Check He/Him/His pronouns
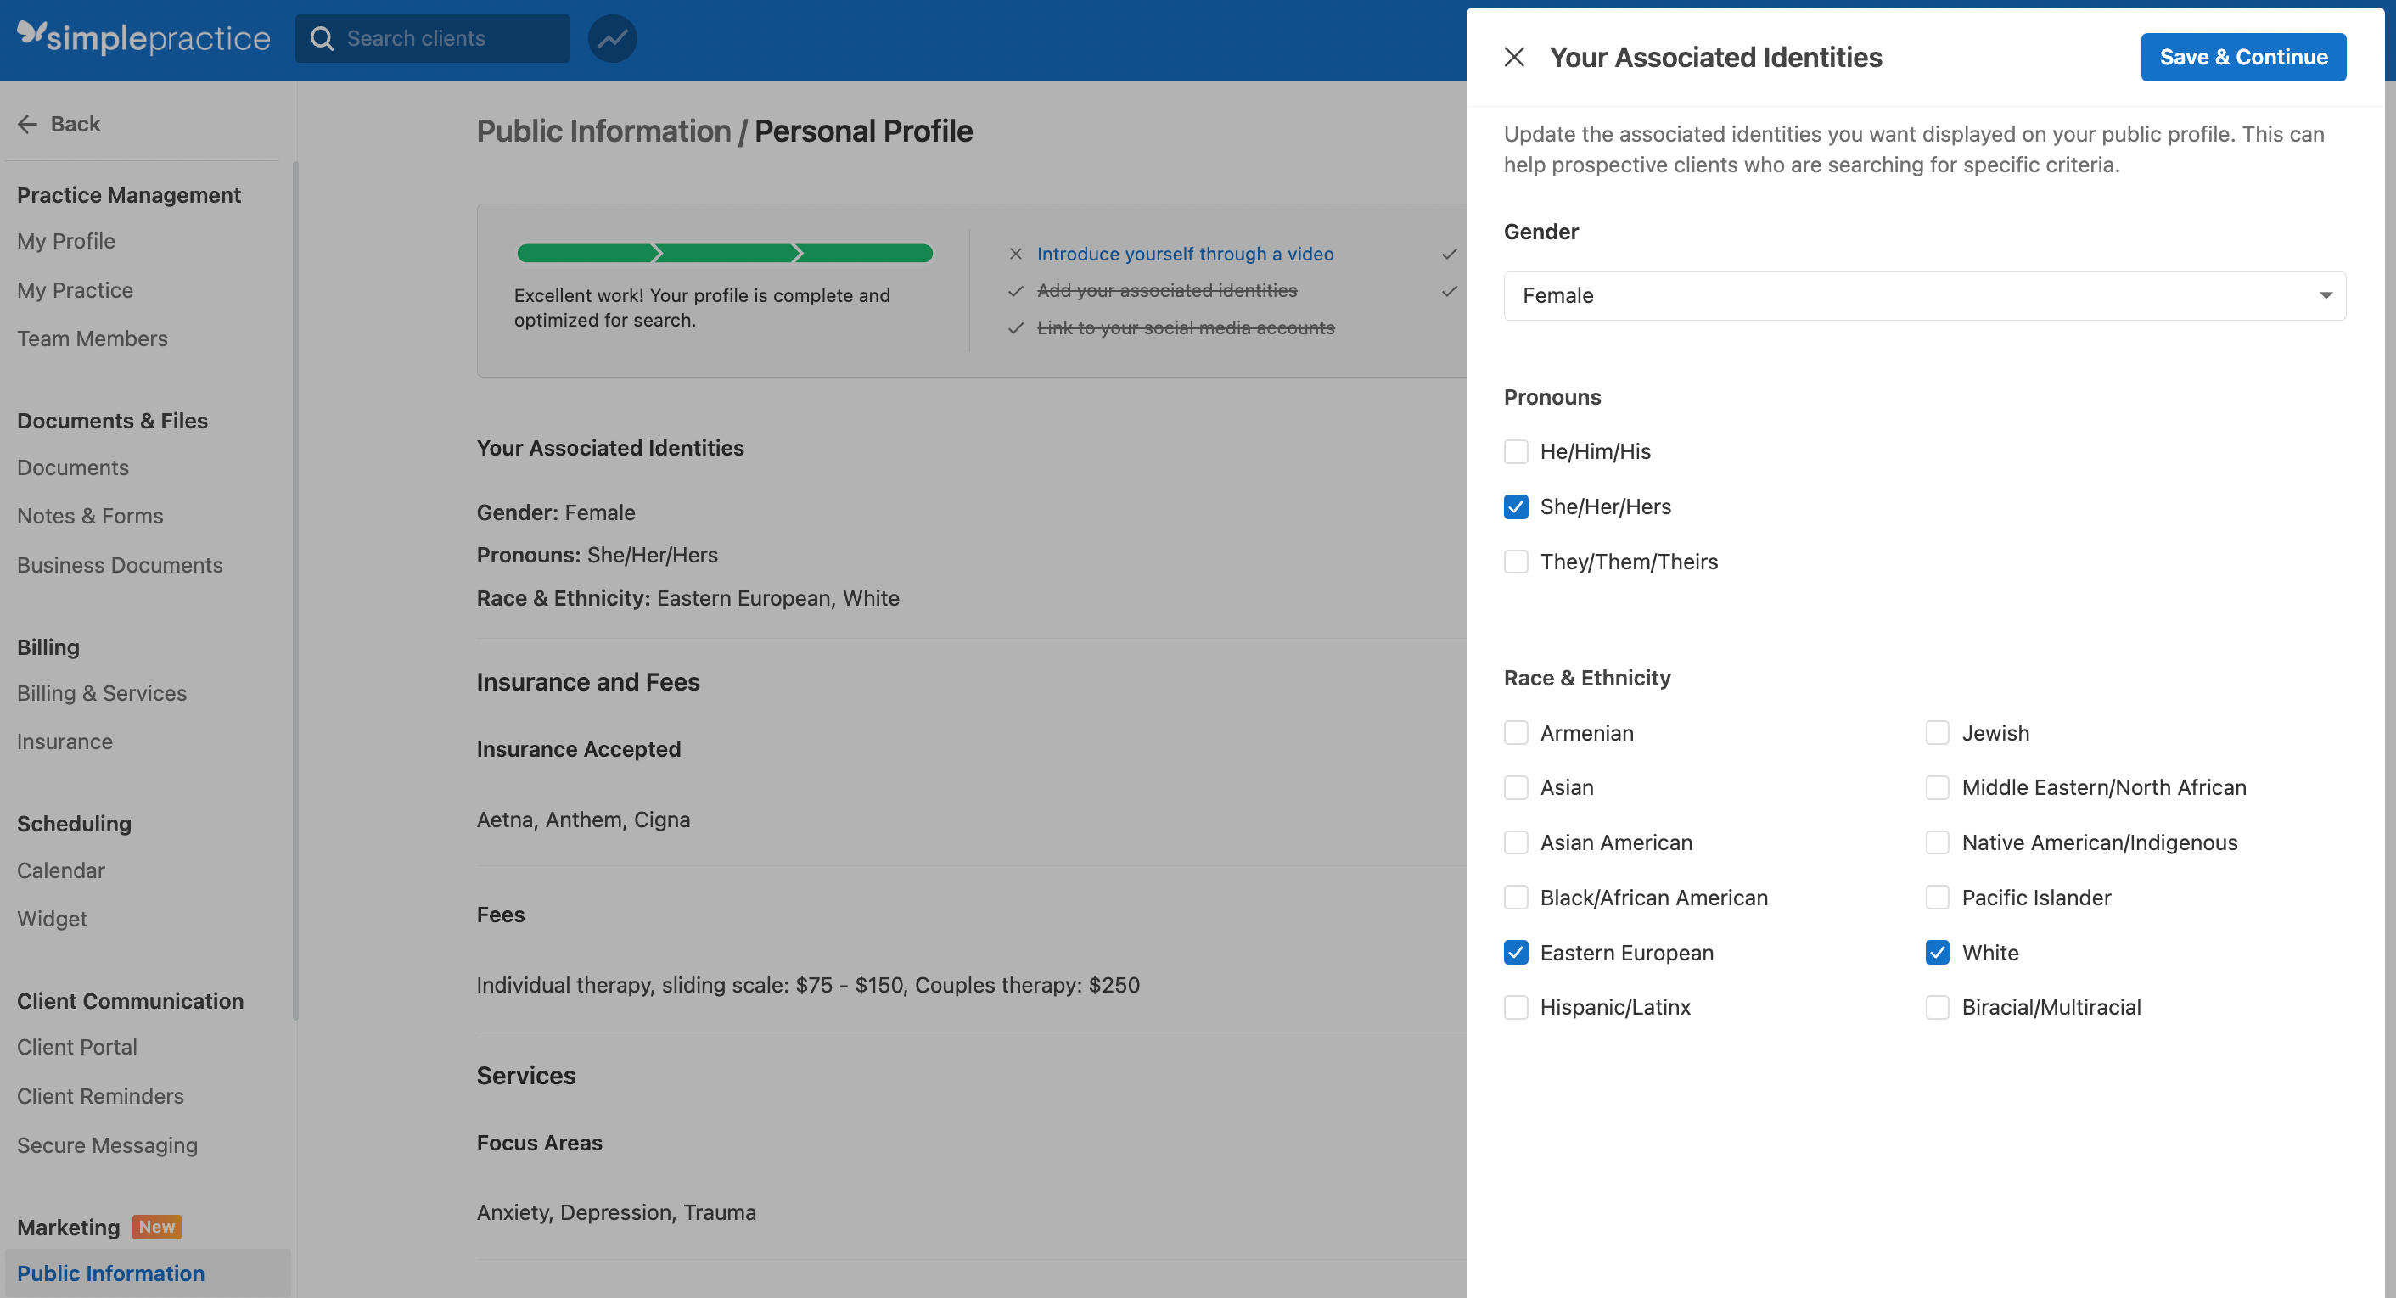The height and width of the screenshot is (1298, 2396). (1516, 452)
